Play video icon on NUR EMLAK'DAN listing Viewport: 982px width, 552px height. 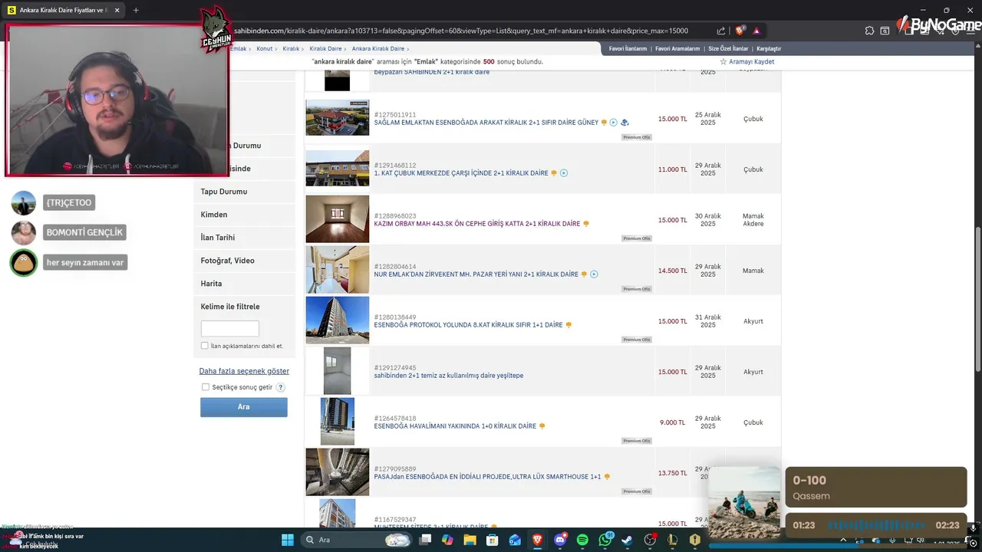point(594,274)
